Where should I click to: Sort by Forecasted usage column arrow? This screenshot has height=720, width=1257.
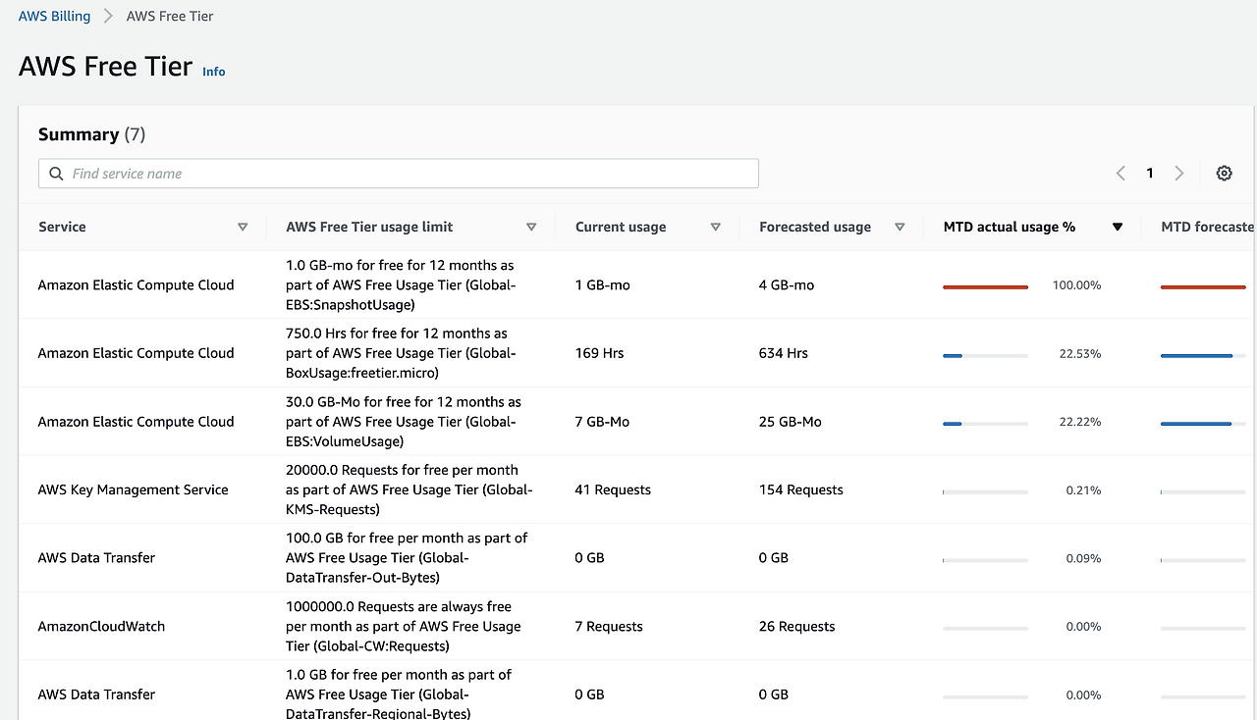click(x=900, y=227)
